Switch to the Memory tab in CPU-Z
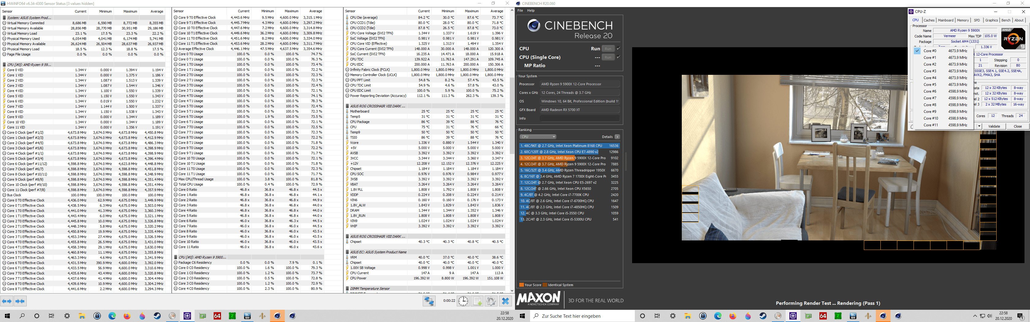 (x=963, y=20)
